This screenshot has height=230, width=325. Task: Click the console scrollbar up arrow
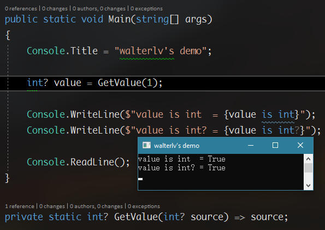(308, 159)
